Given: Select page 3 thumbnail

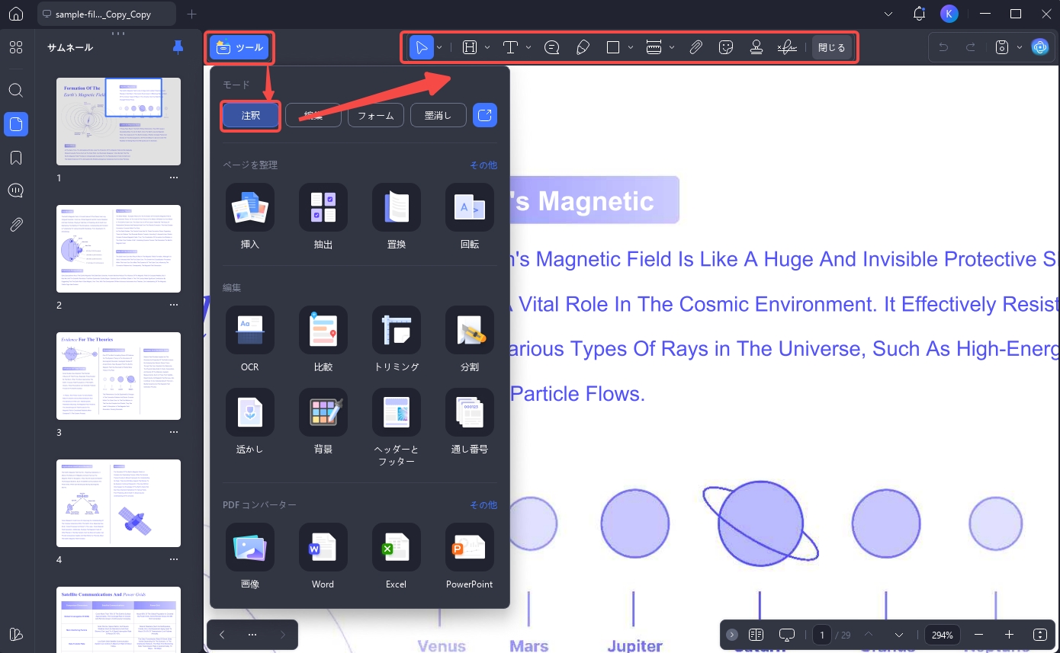Looking at the screenshot, I should tap(118, 376).
